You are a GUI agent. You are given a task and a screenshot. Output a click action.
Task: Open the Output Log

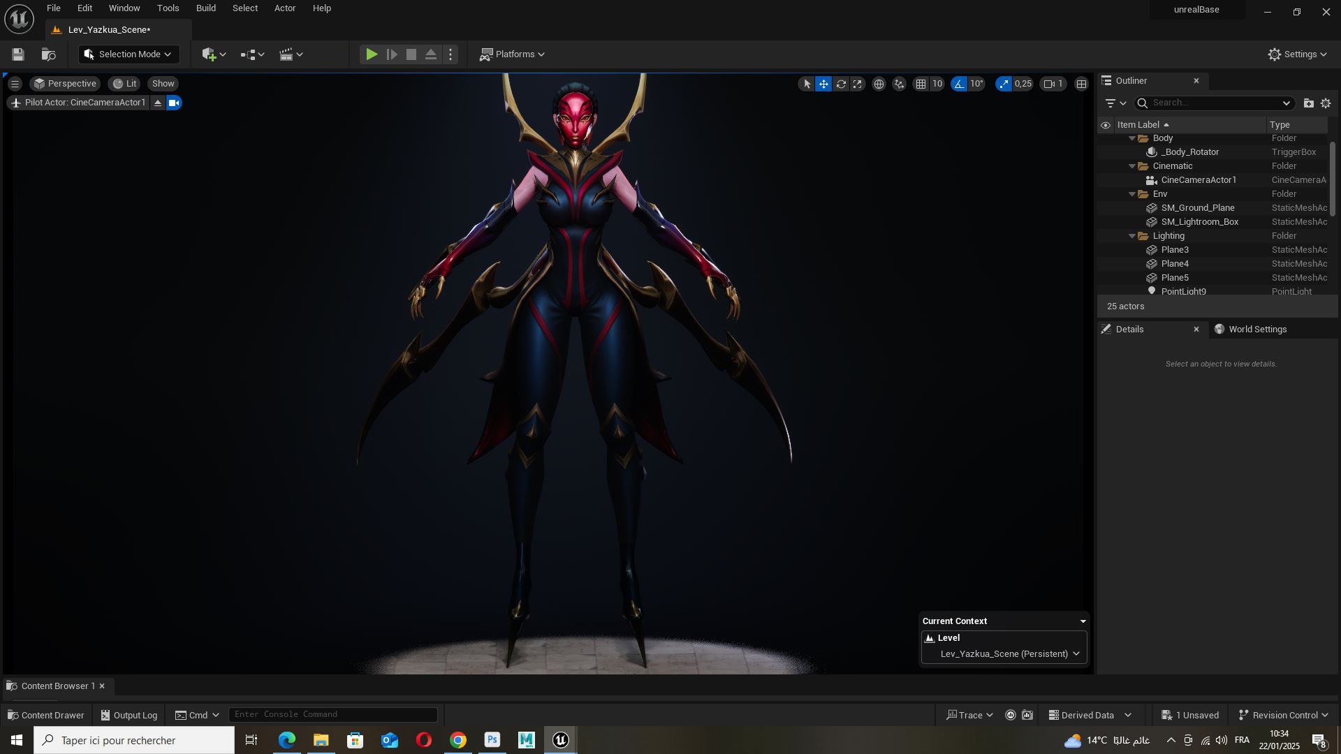click(x=129, y=716)
